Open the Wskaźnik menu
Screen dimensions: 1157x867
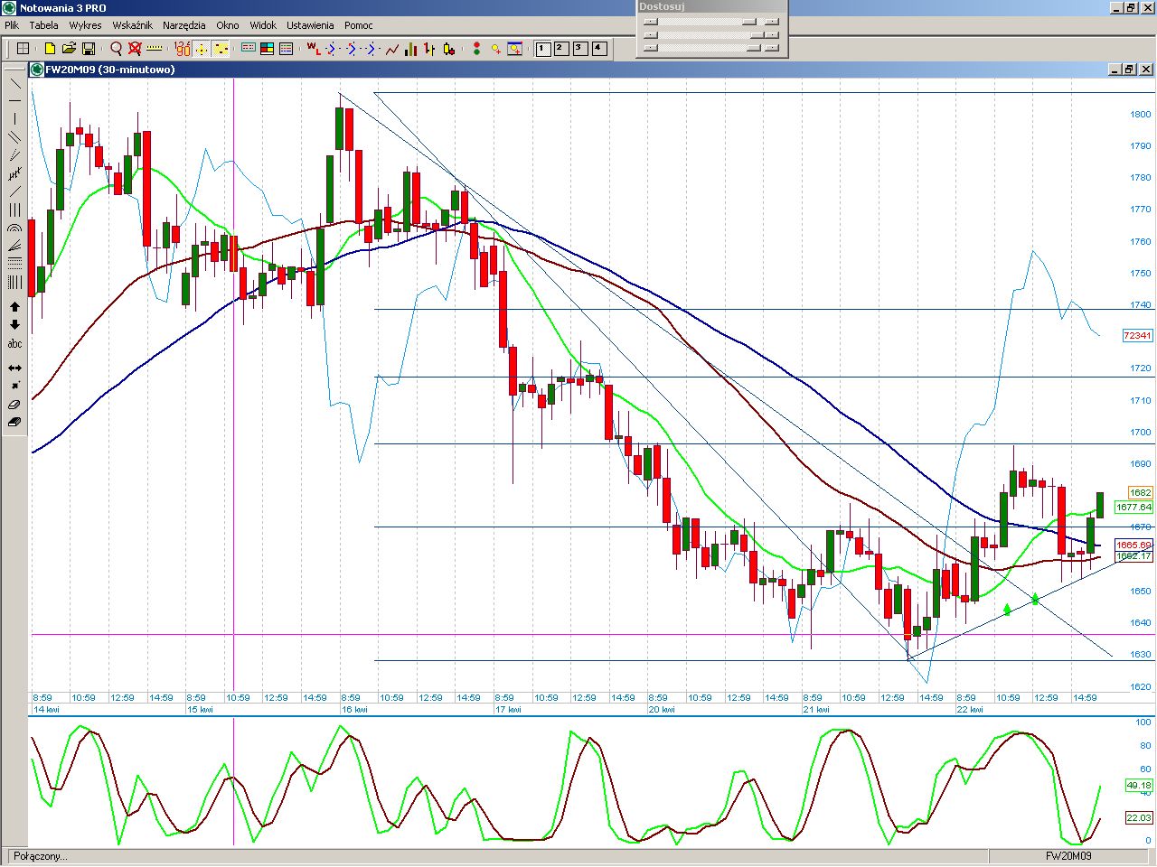132,25
